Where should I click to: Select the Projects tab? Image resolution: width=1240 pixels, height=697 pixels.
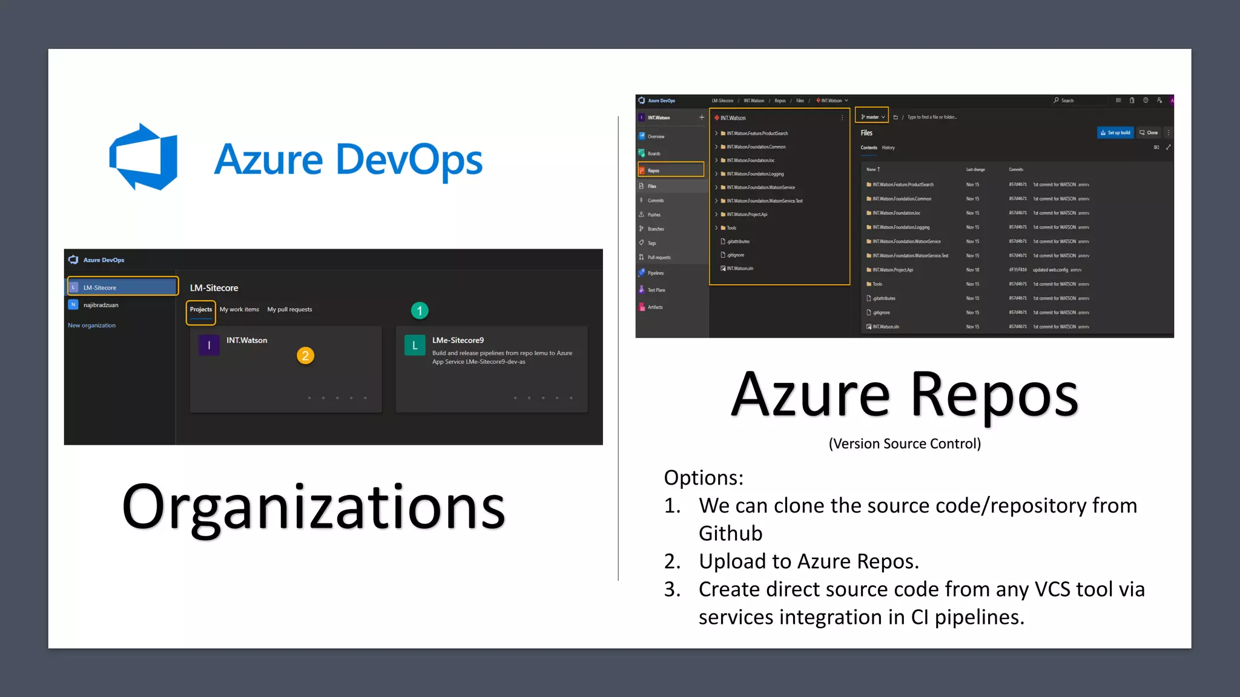tap(201, 310)
